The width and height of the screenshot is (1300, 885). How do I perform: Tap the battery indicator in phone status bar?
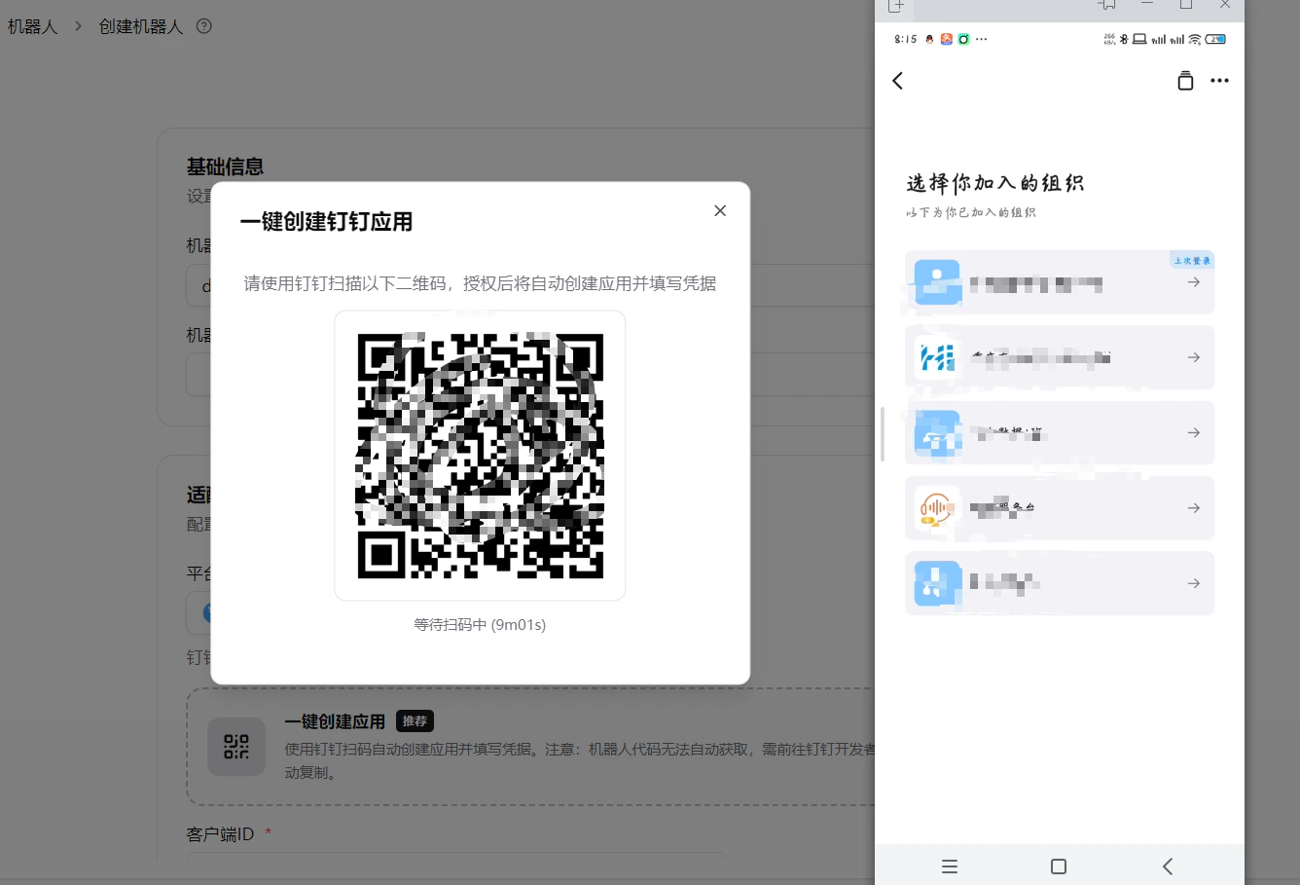1215,39
